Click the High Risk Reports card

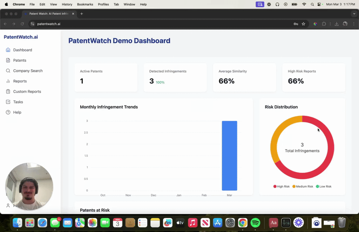[x=314, y=78]
